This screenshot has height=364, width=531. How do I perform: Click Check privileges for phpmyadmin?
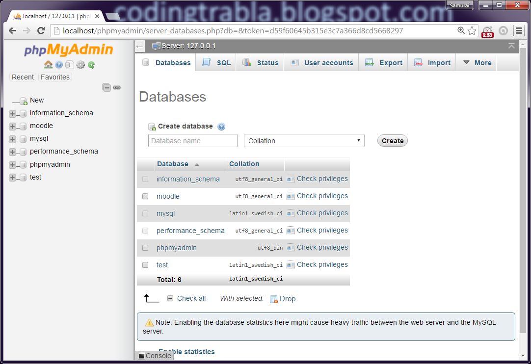[322, 248]
